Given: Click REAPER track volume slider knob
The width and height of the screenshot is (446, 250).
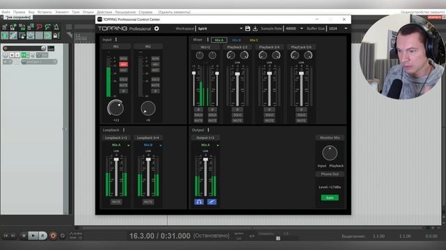Looking at the screenshot, I should click(43, 48).
